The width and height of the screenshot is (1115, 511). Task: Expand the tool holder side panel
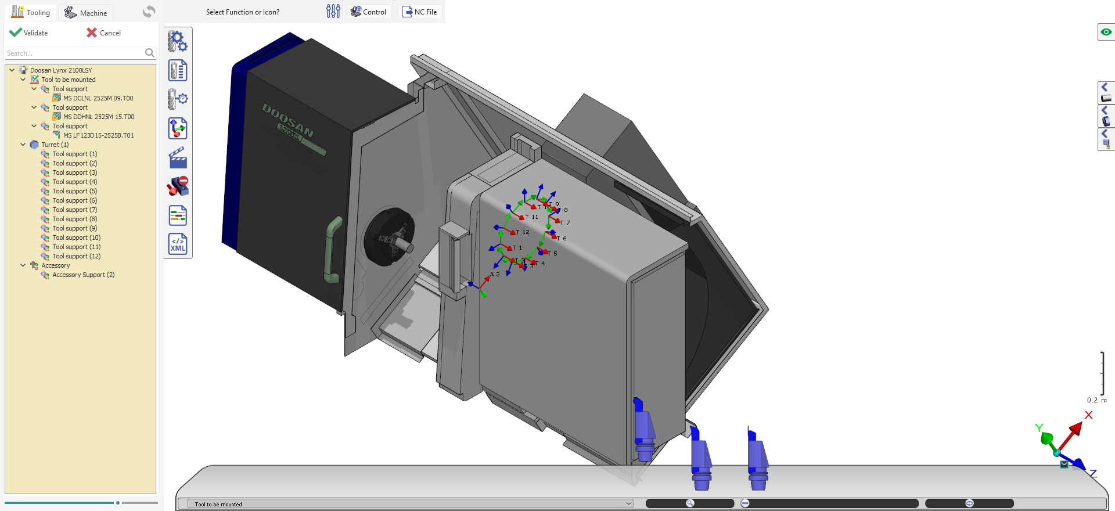(x=1106, y=139)
